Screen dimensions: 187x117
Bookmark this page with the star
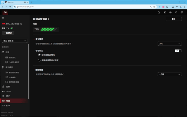154,7
